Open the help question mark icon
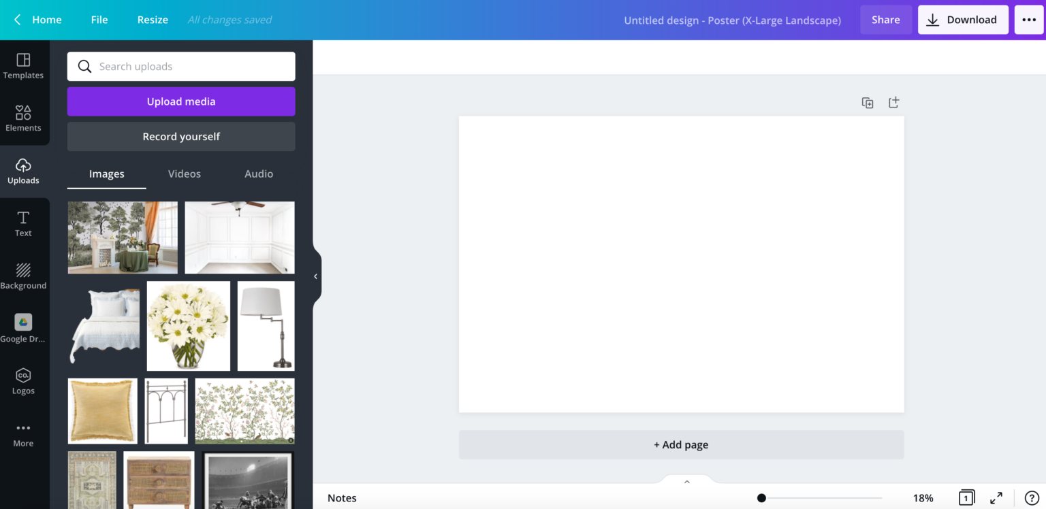Screen dimensions: 1046x509 pos(1032,498)
